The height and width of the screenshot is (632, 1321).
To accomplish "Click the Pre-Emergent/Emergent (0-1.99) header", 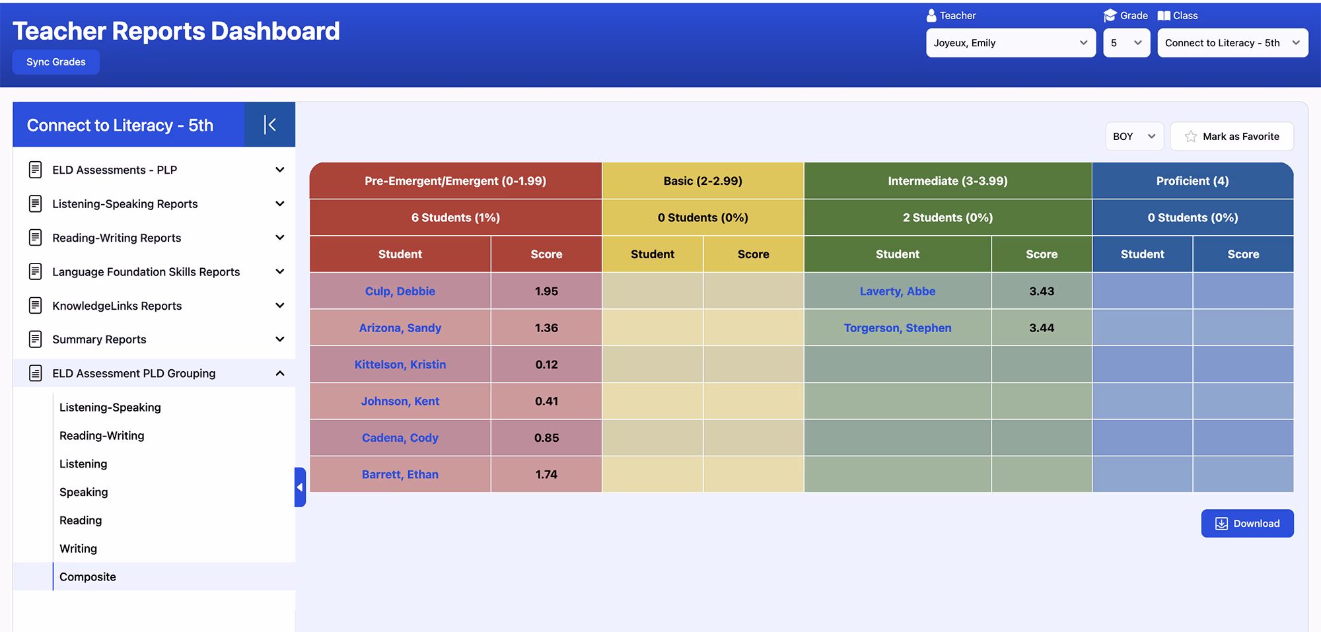I will 456,181.
